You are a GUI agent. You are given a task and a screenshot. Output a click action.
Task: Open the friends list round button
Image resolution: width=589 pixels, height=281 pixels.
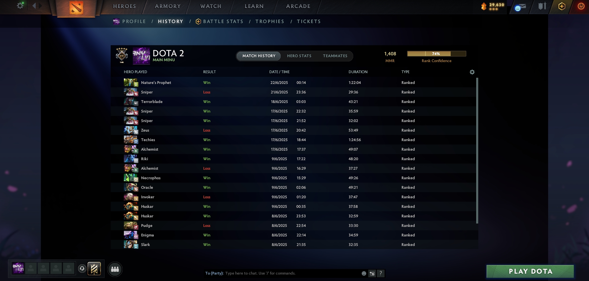[x=115, y=269]
